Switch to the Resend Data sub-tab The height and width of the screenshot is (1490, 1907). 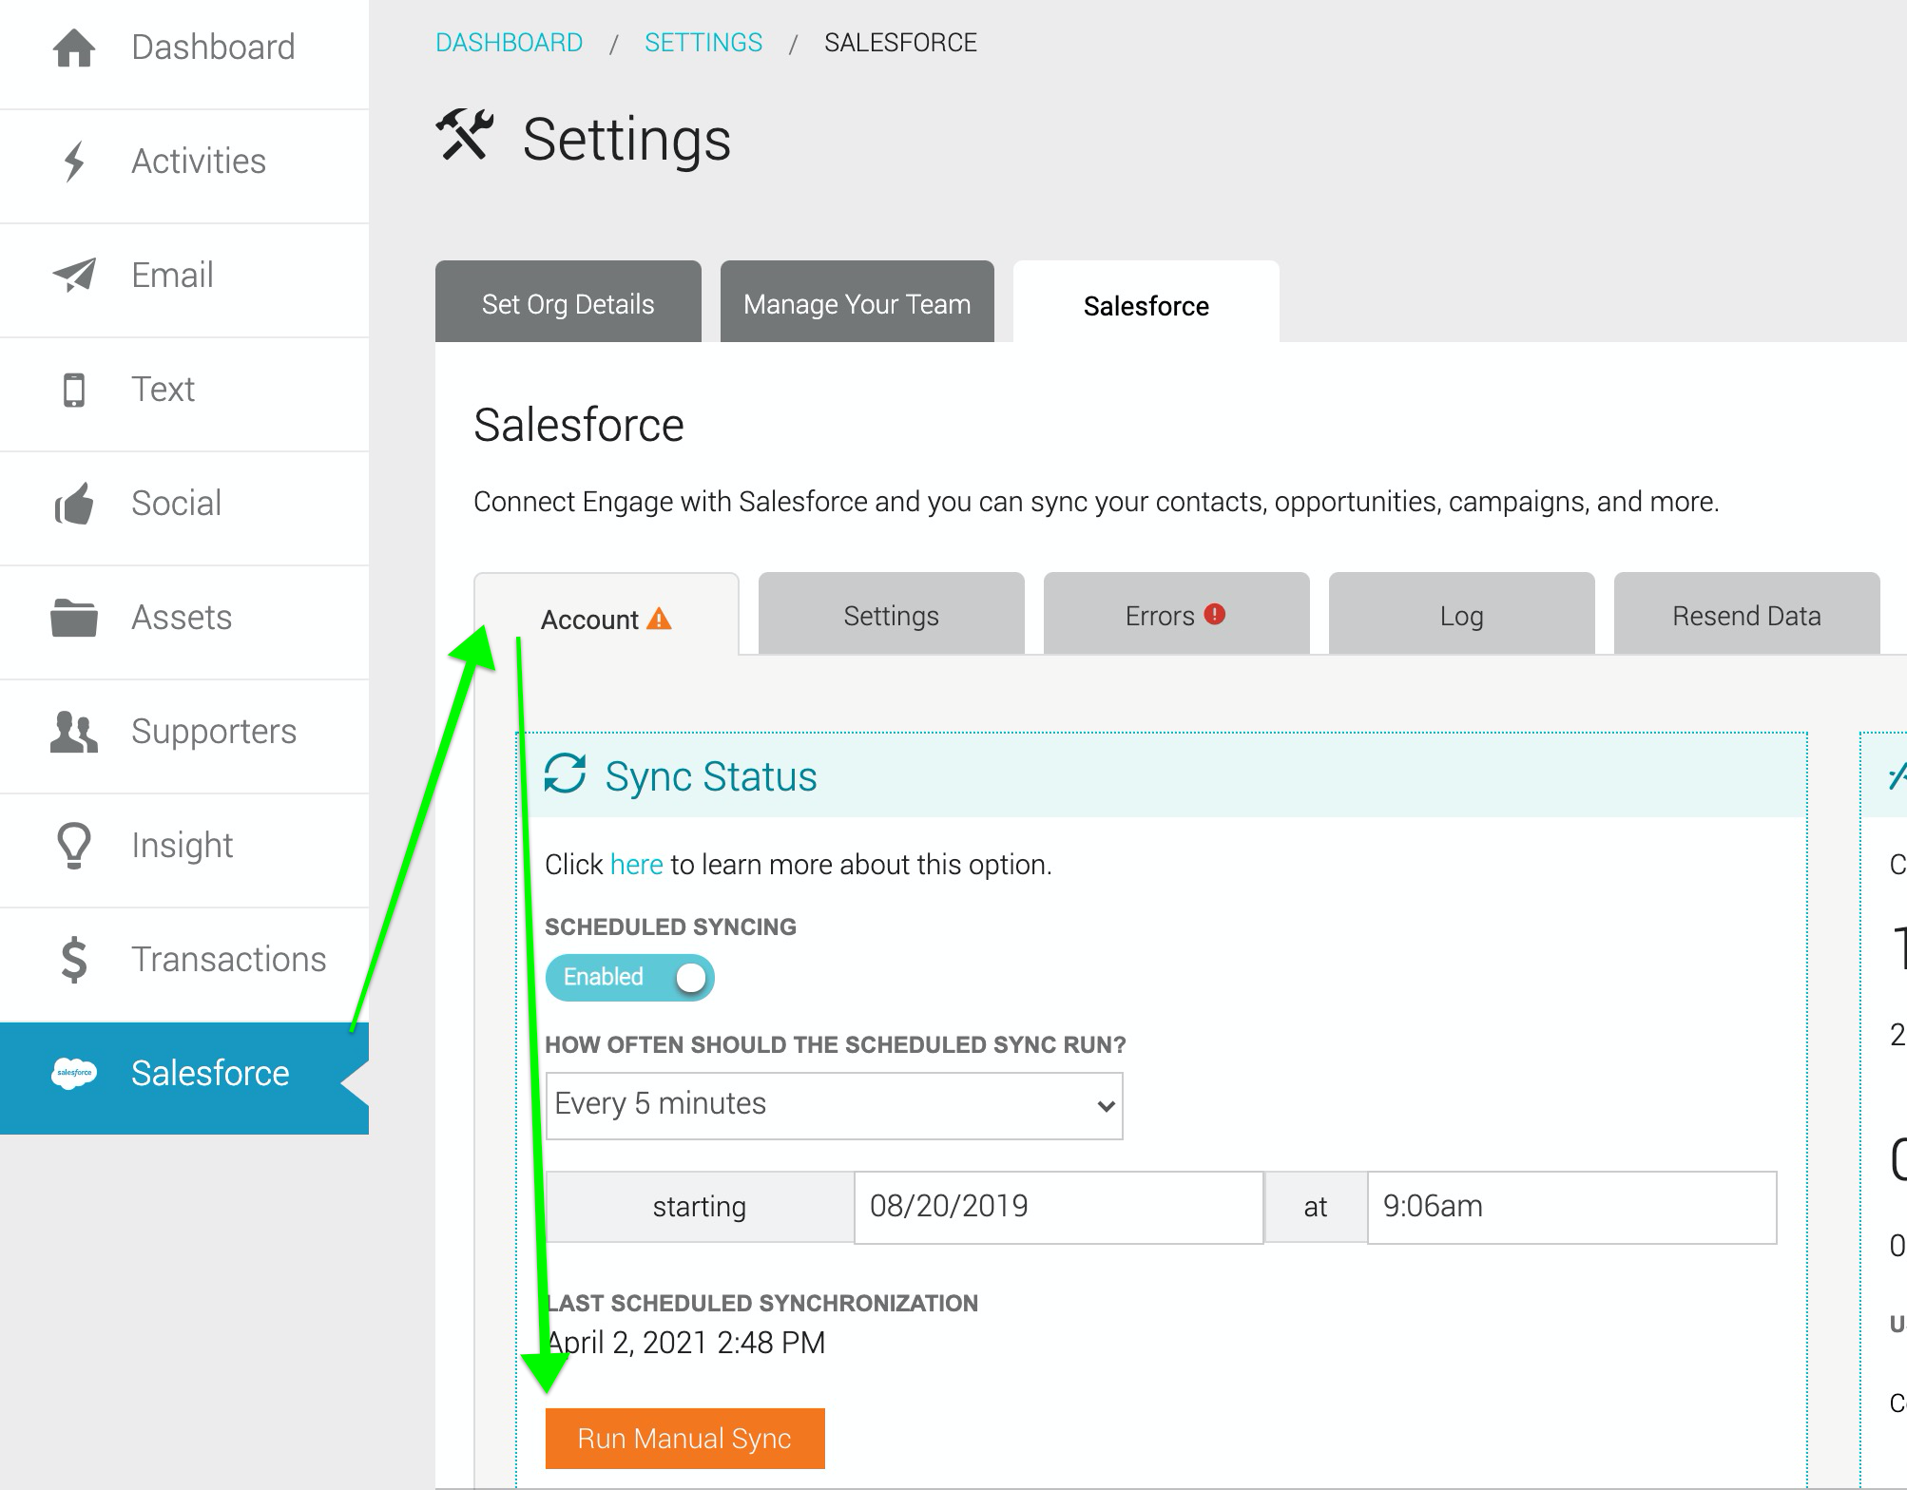pyautogui.click(x=1747, y=614)
